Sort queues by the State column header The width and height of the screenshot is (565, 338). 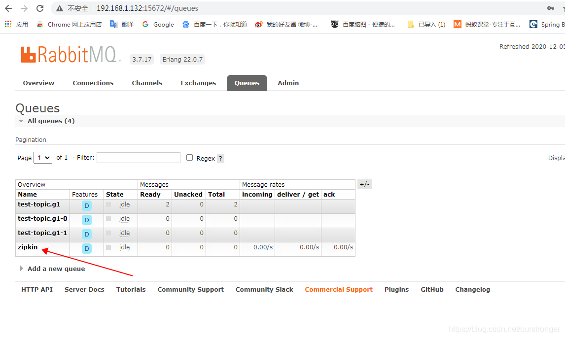coord(114,195)
